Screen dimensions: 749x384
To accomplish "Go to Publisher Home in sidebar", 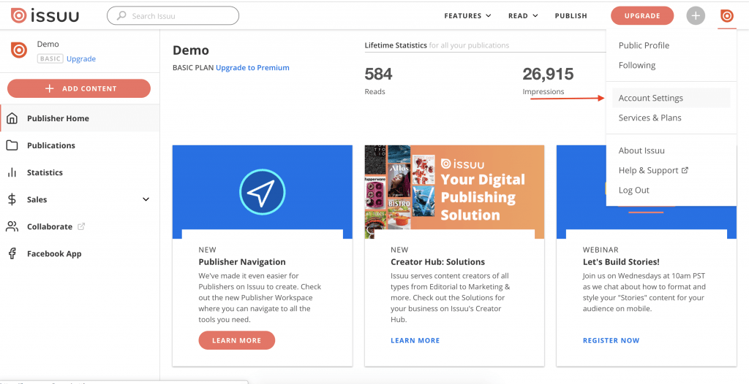I will pos(80,118).
